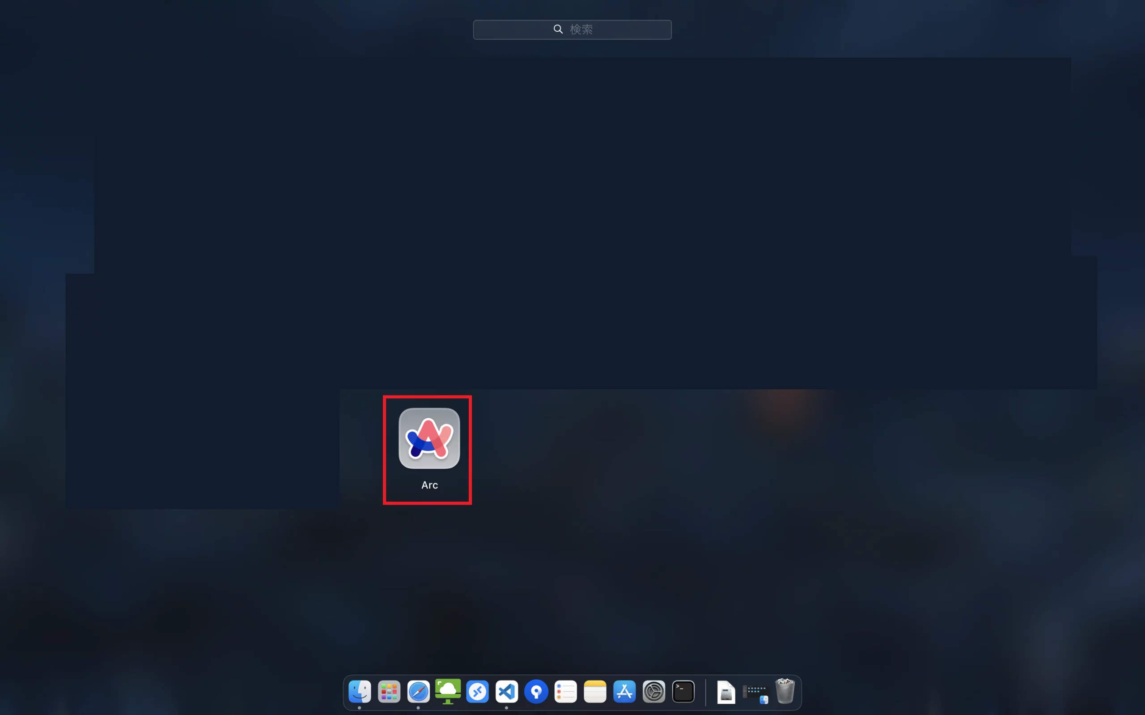Click the Launchpad icon in Dock
The image size is (1145, 715).
click(389, 691)
